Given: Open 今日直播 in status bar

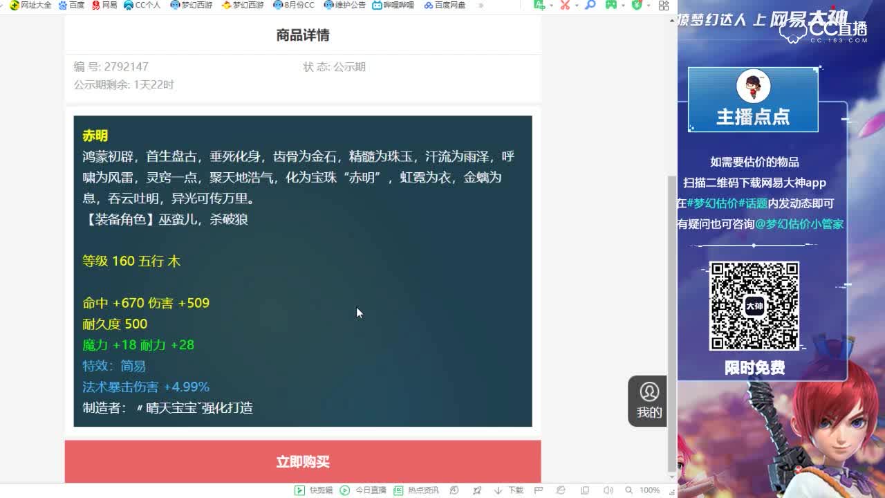Looking at the screenshot, I should point(363,490).
